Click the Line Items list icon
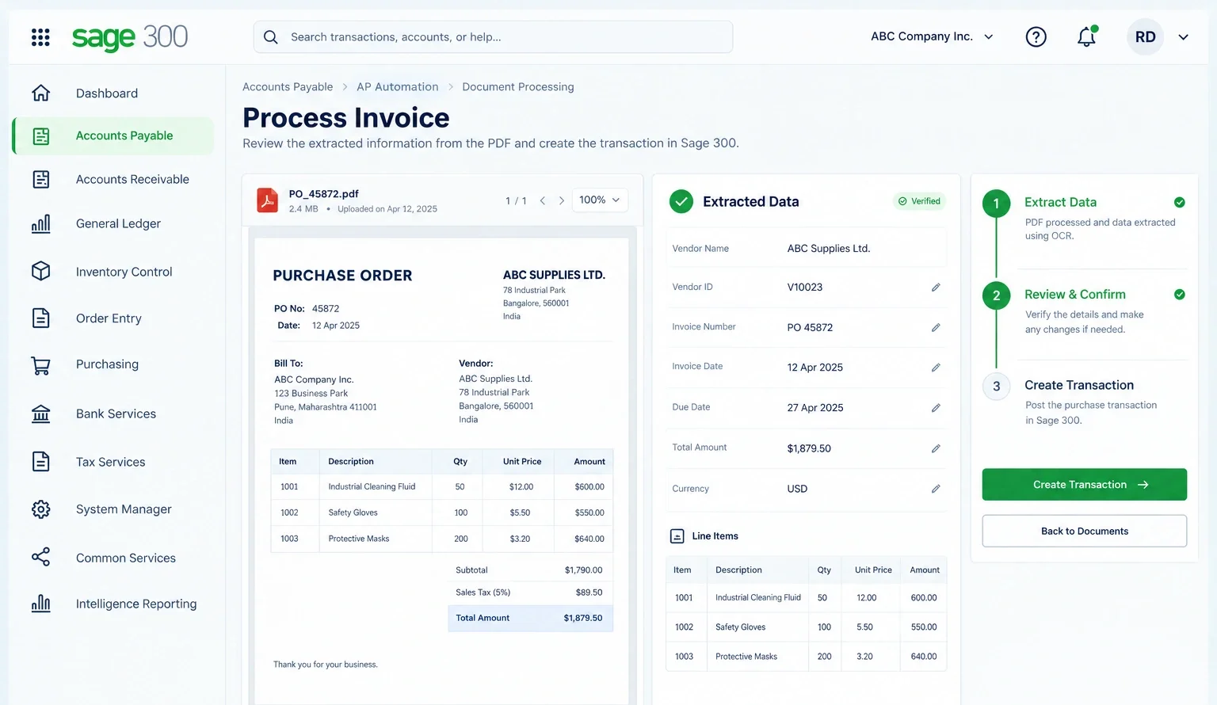 [677, 536]
